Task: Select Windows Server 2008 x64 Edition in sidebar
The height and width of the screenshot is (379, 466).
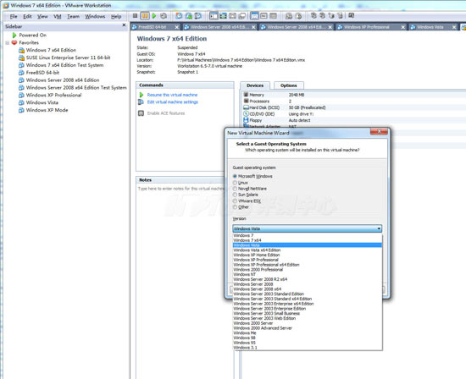Action: (63, 80)
